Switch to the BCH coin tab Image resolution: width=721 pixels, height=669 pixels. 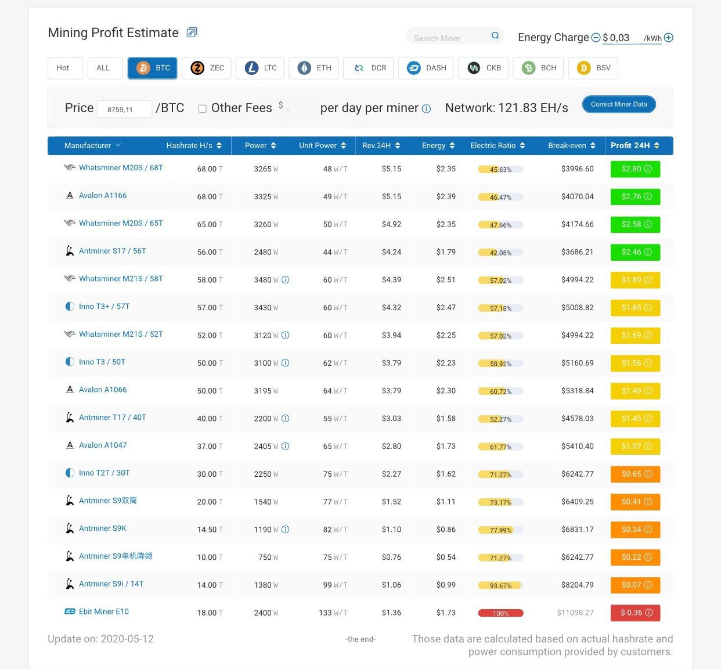click(x=539, y=68)
